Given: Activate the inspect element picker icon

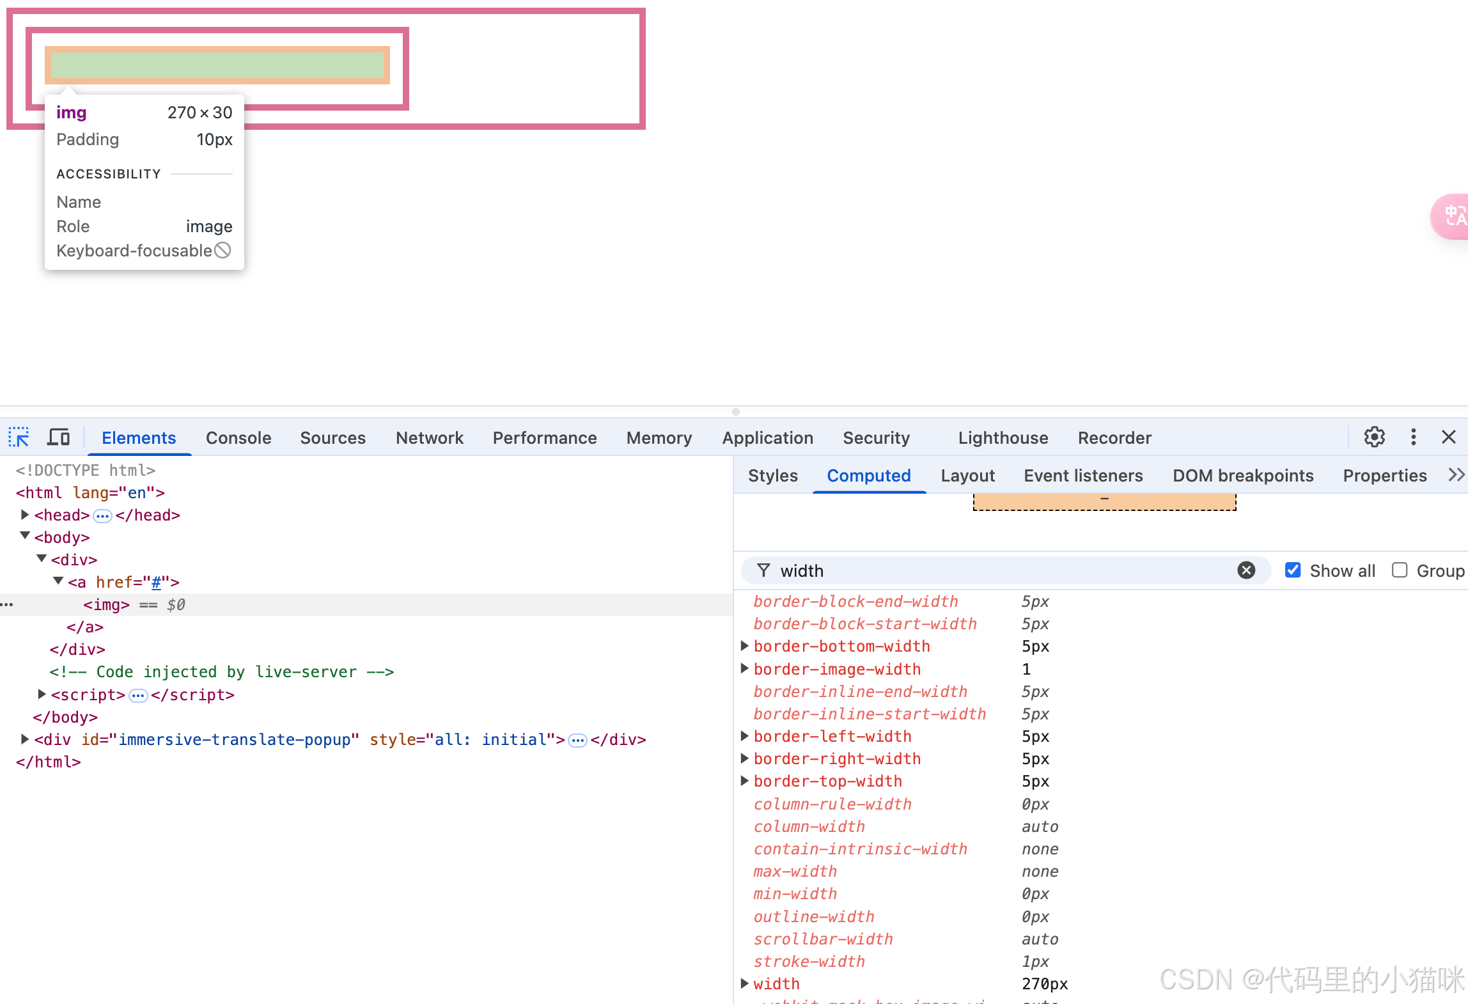Looking at the screenshot, I should (19, 437).
